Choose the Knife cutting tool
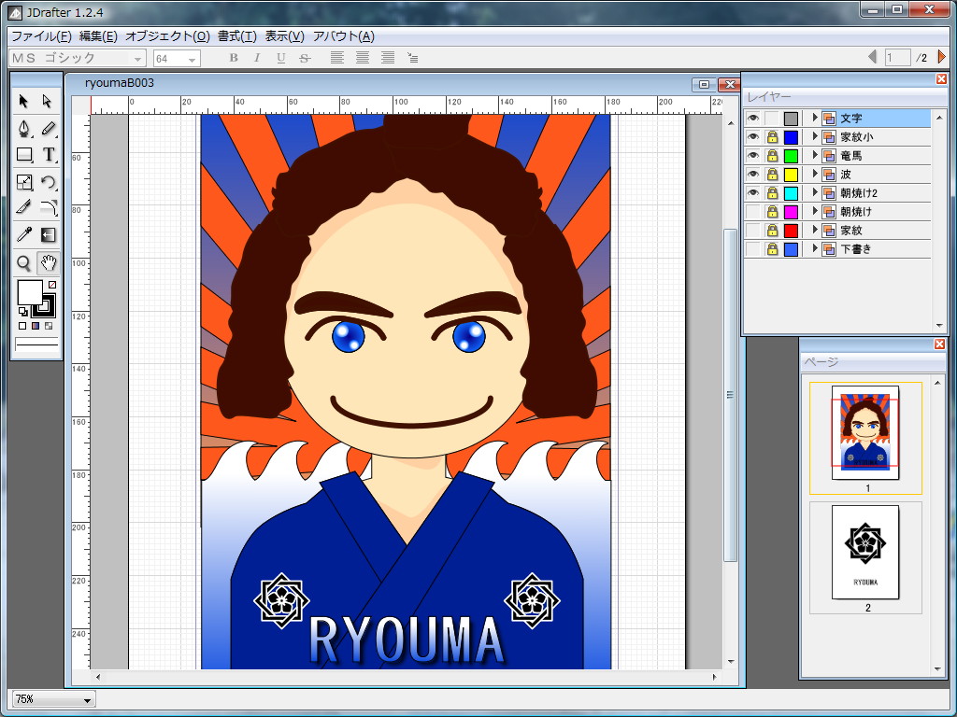Screen dimensions: 957x717 [23, 208]
